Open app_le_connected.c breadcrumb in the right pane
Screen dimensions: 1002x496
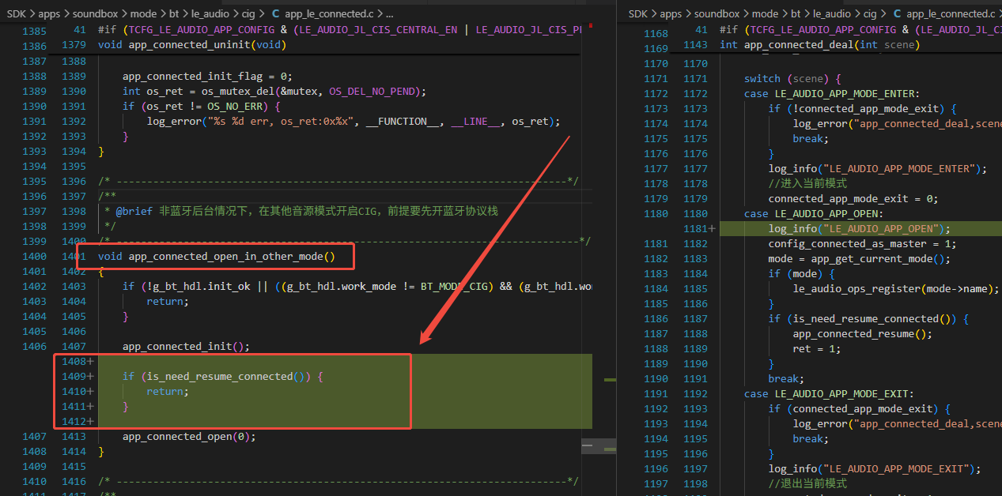point(951,13)
